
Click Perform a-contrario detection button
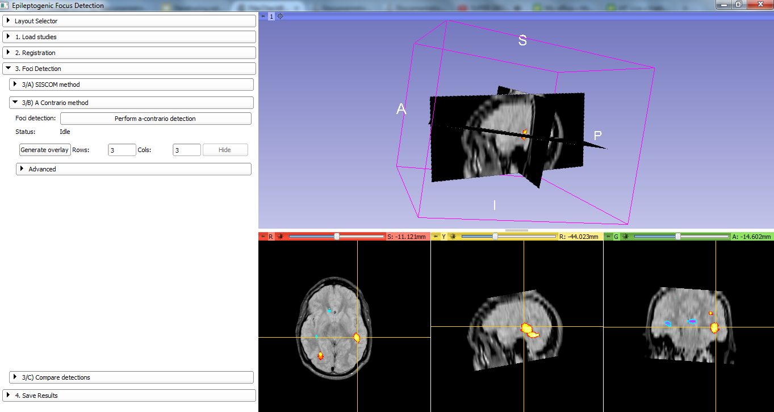[x=155, y=119]
